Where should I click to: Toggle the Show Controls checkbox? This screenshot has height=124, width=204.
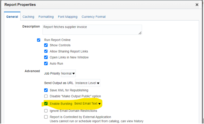click(46, 45)
